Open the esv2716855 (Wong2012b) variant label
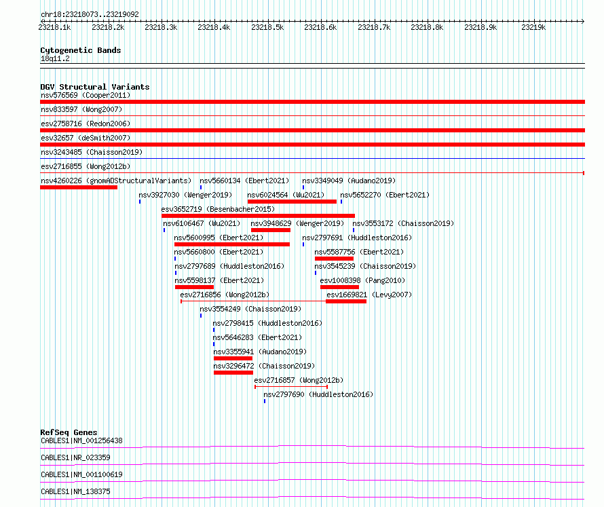This screenshot has width=604, height=507. (x=86, y=166)
